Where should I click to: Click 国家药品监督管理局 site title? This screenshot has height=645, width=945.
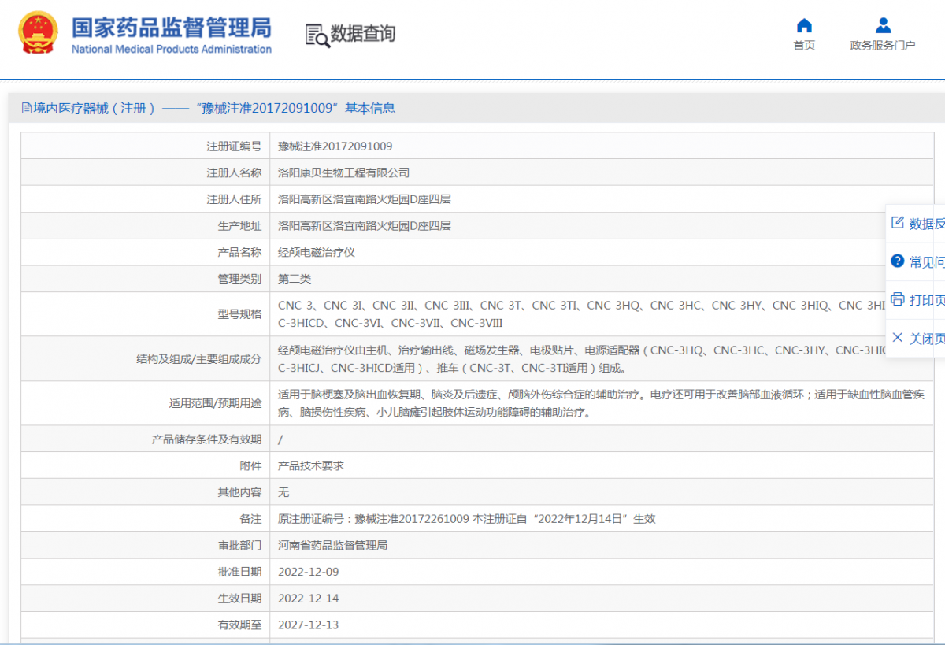(x=172, y=28)
